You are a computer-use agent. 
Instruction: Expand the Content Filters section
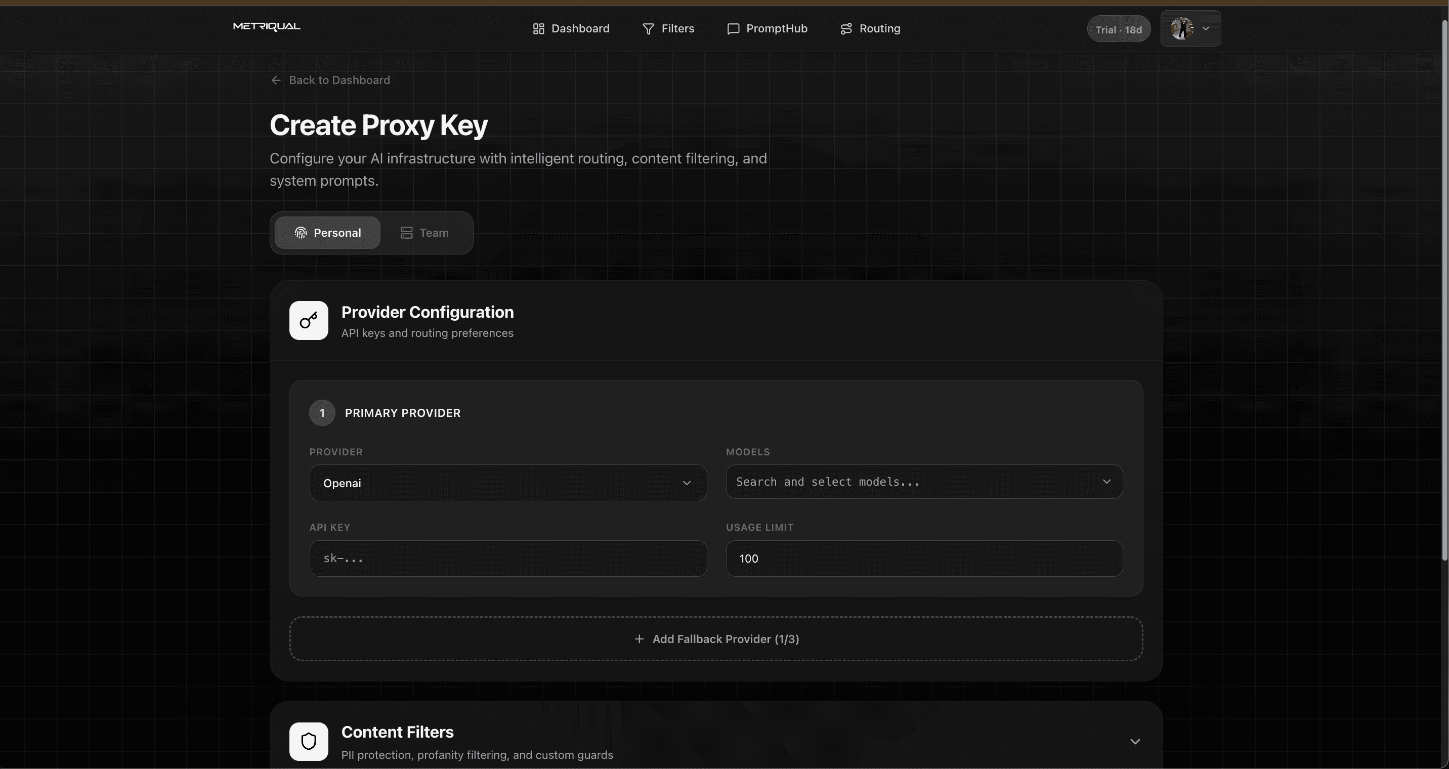pos(1135,742)
